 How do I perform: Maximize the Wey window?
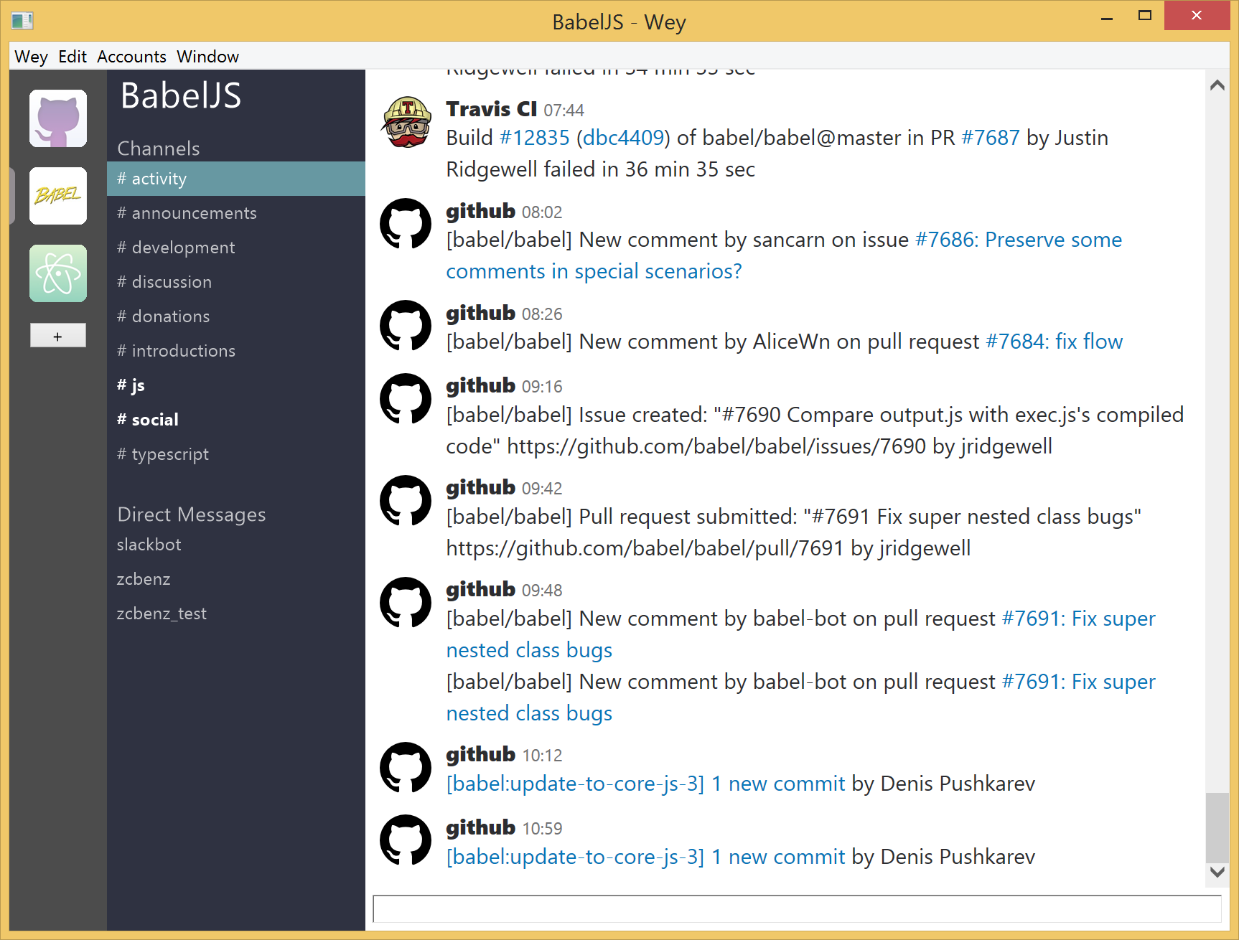[x=1145, y=16]
